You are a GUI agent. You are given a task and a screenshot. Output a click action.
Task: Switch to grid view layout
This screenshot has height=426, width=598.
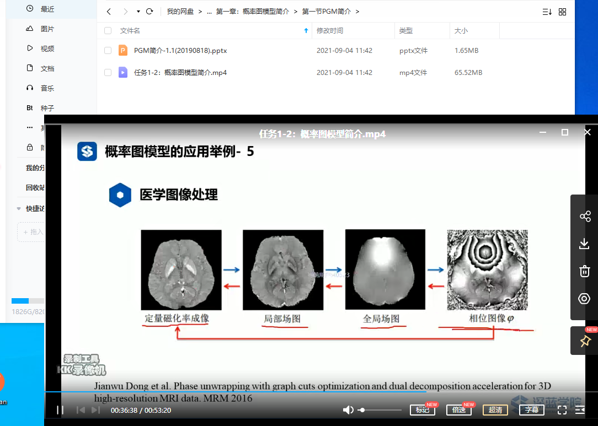(562, 12)
